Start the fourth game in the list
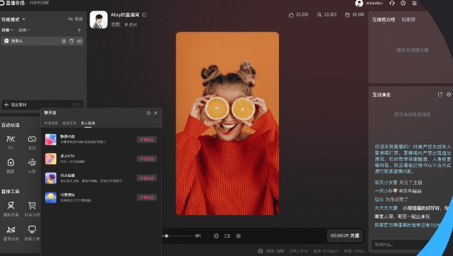The image size is (453, 256). (x=147, y=197)
